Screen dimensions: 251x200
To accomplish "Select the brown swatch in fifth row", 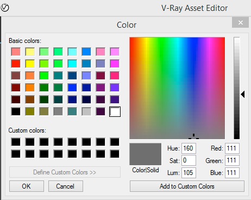I will click(x=30, y=99).
